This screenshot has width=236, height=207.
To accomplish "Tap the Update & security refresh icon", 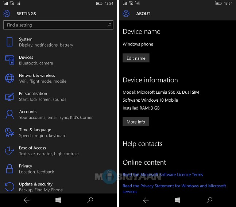I will click(9, 187).
